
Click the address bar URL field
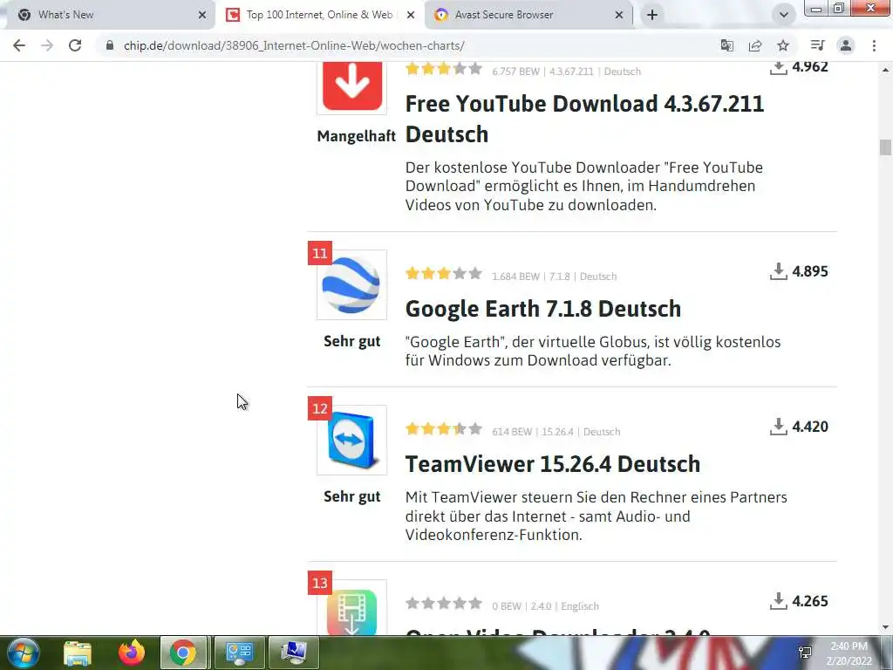point(294,45)
